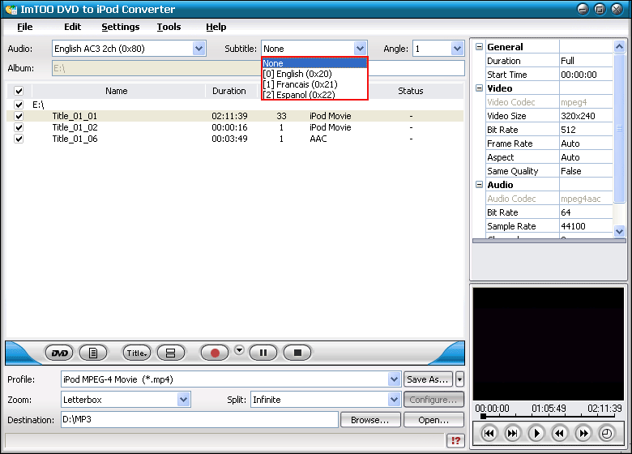
Task: Click the red !? help icon
Action: [455, 440]
